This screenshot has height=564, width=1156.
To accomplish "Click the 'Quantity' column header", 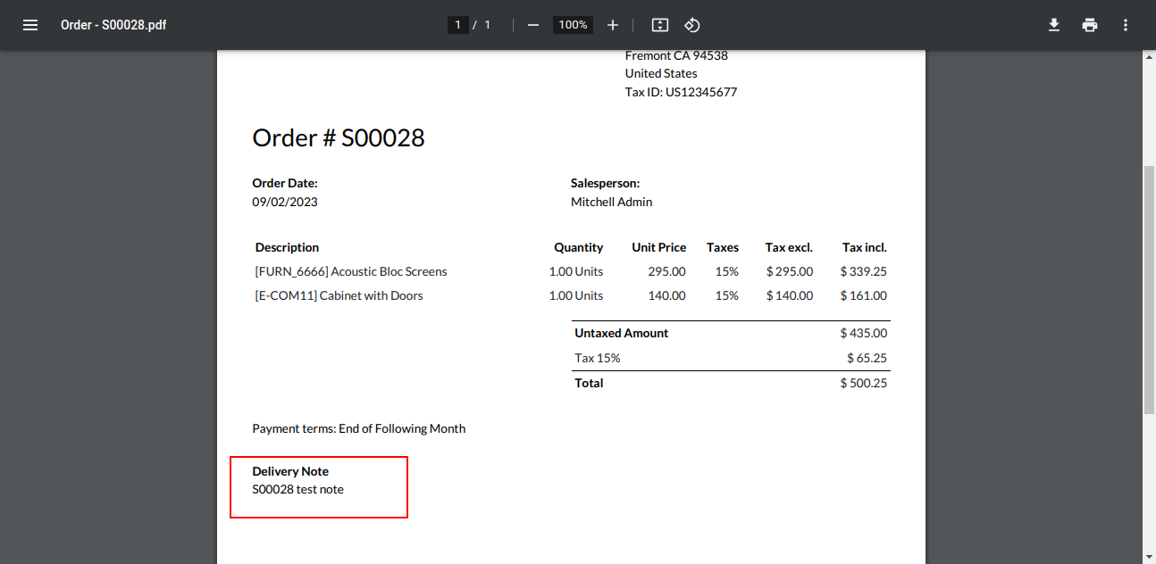I will click(x=579, y=247).
